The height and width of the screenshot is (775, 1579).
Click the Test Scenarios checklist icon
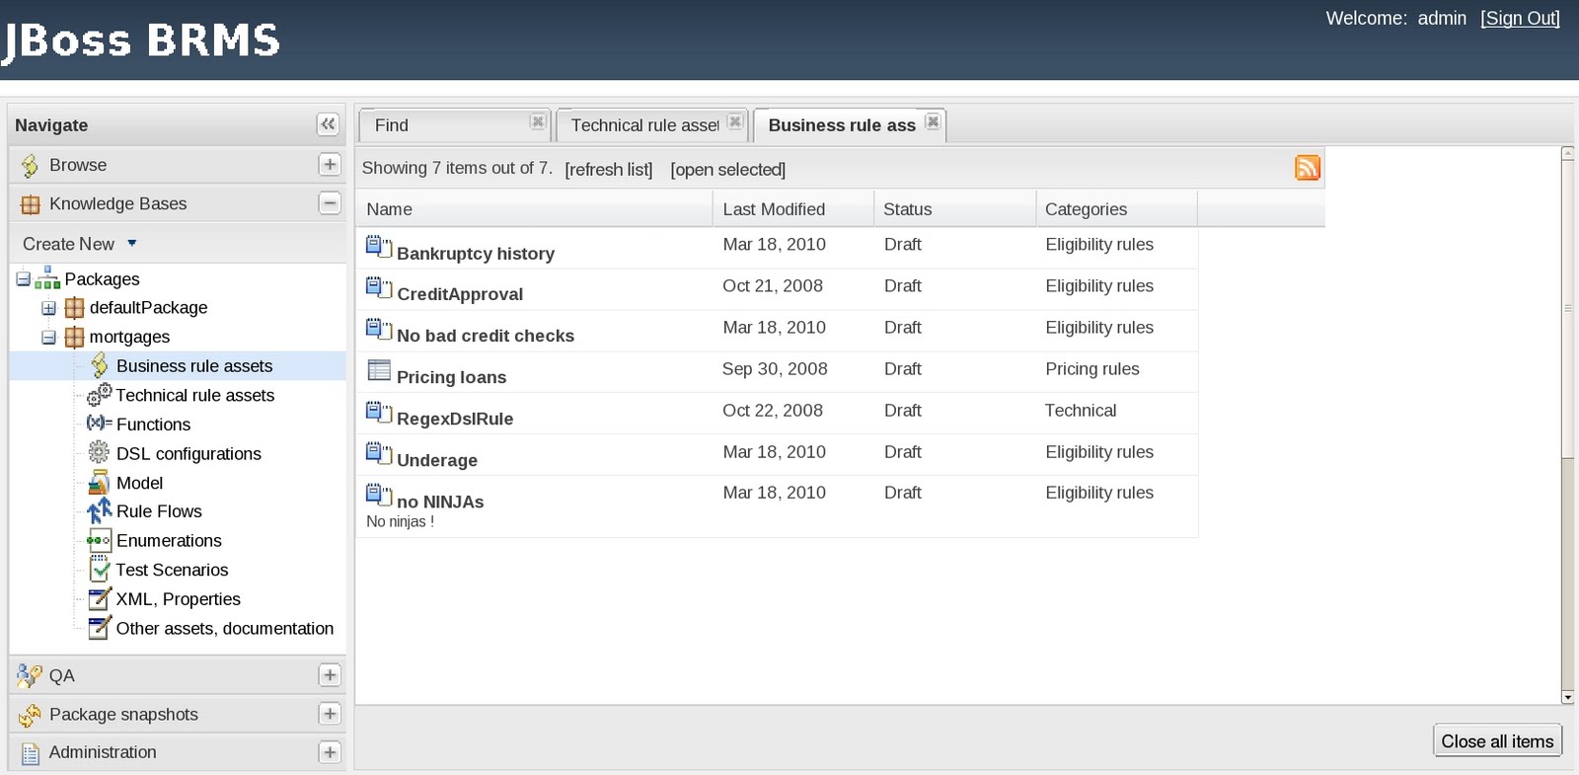tap(99, 569)
